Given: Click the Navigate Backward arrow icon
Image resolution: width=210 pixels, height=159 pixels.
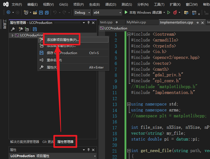Looking at the screenshot, I should coord(9,12).
